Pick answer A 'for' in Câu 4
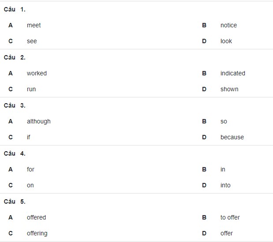273x242 pixels. click(30, 169)
